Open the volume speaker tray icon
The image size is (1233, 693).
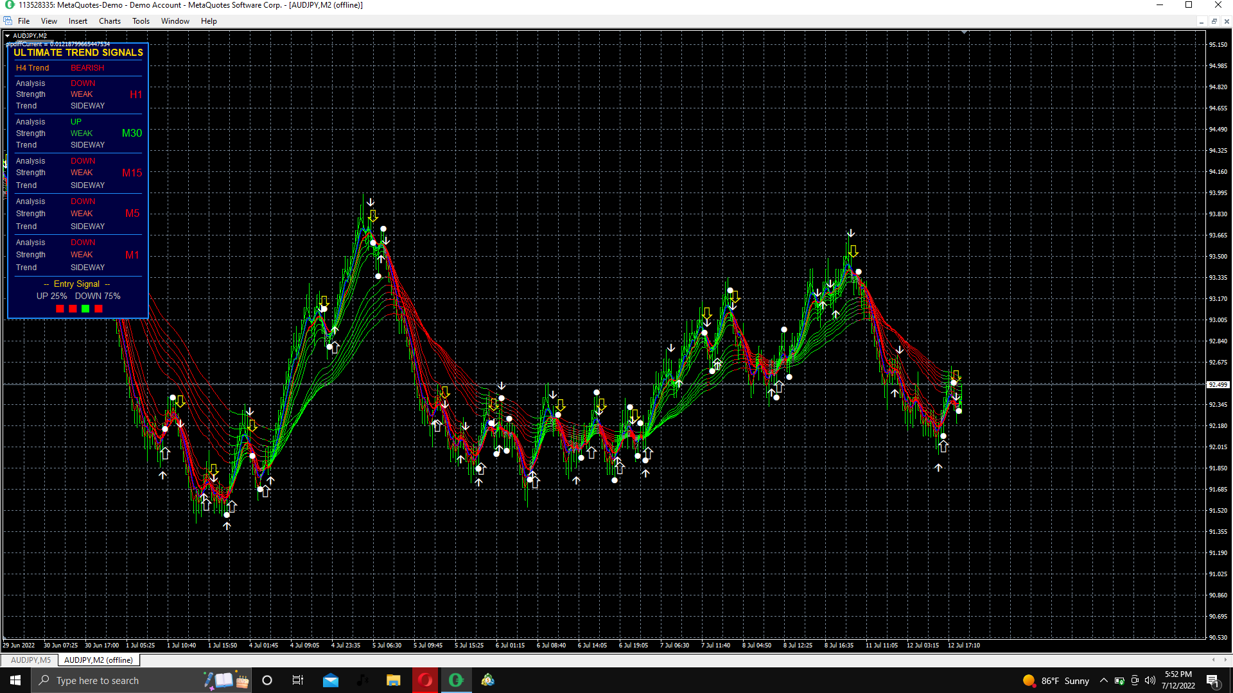(1150, 681)
